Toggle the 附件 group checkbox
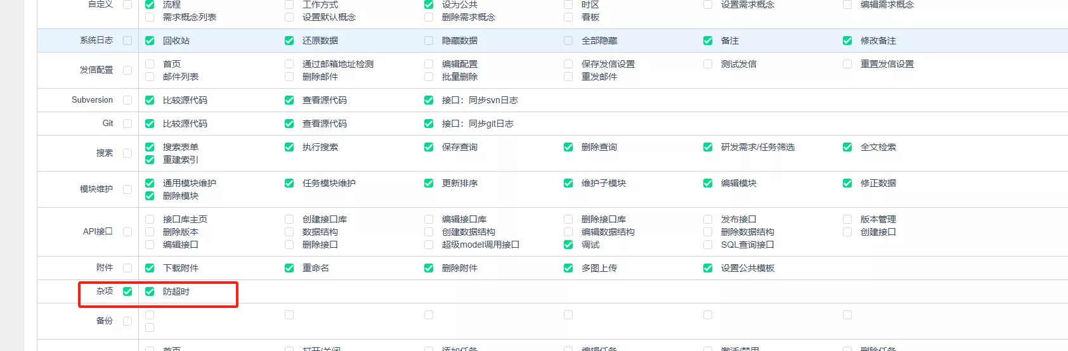The height and width of the screenshot is (351, 1068). pos(127,268)
